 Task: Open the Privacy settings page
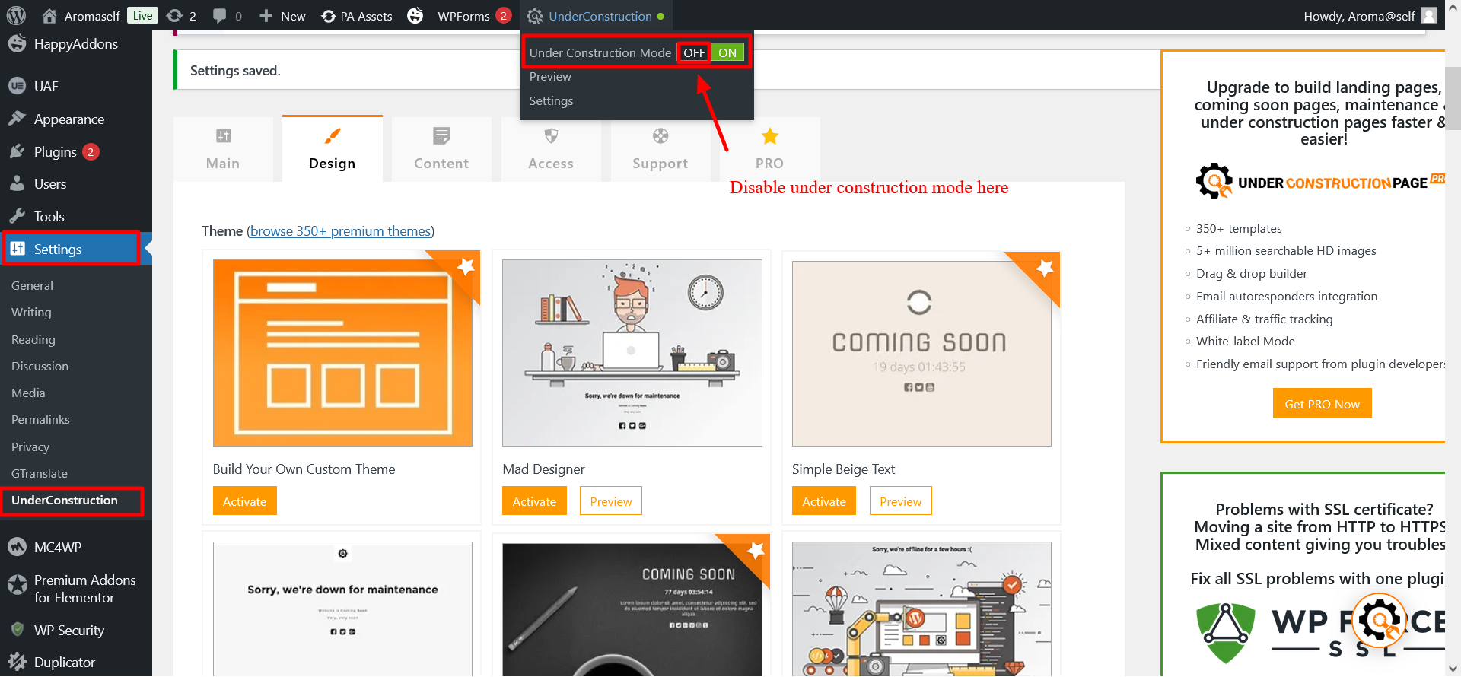point(30,447)
